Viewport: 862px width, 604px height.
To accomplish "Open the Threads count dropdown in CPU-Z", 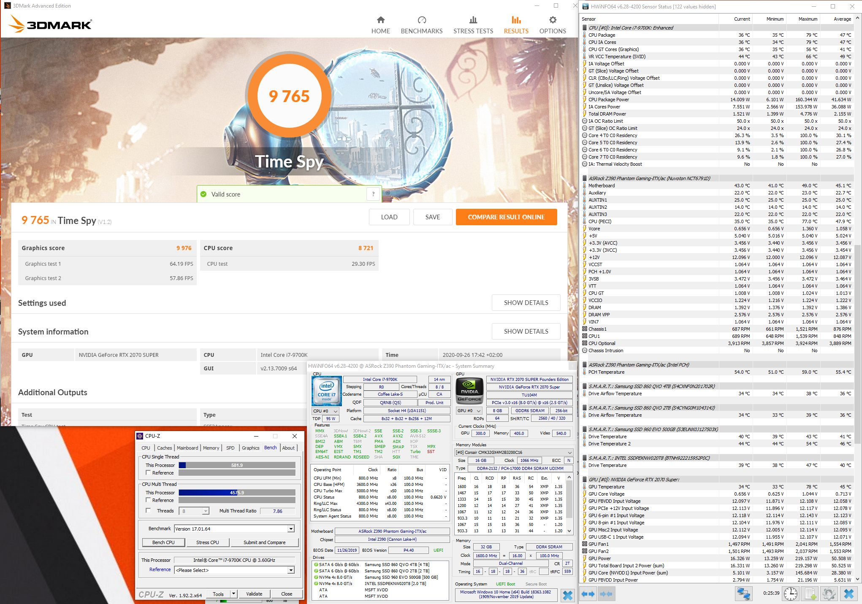I will (206, 511).
